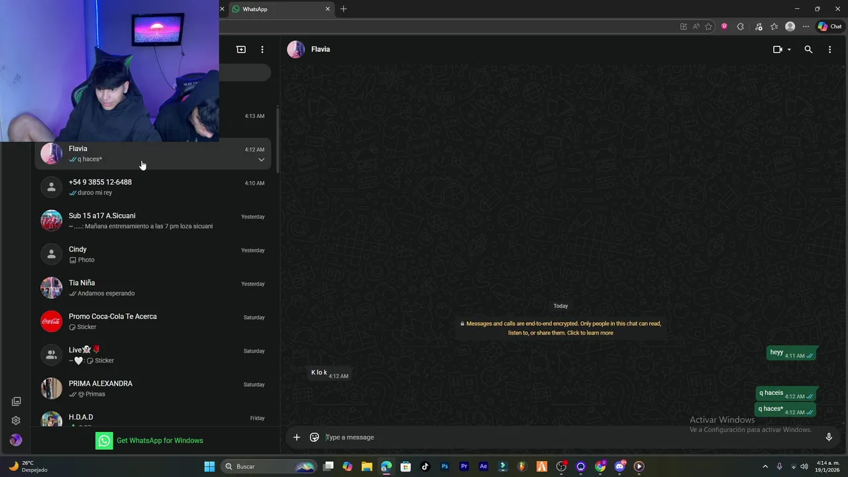Launch Photoshop from the taskbar
This screenshot has height=477, width=848.
(445, 466)
